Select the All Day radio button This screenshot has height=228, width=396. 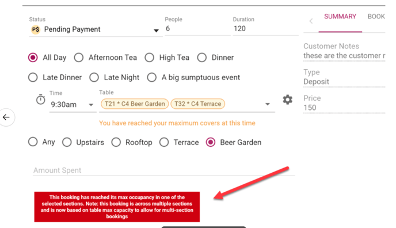pos(33,58)
